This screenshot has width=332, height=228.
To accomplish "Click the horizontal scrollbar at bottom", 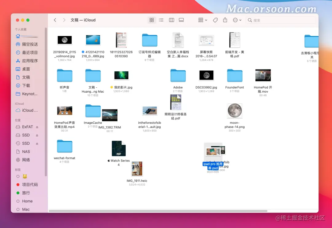I will [x=158, y=211].
